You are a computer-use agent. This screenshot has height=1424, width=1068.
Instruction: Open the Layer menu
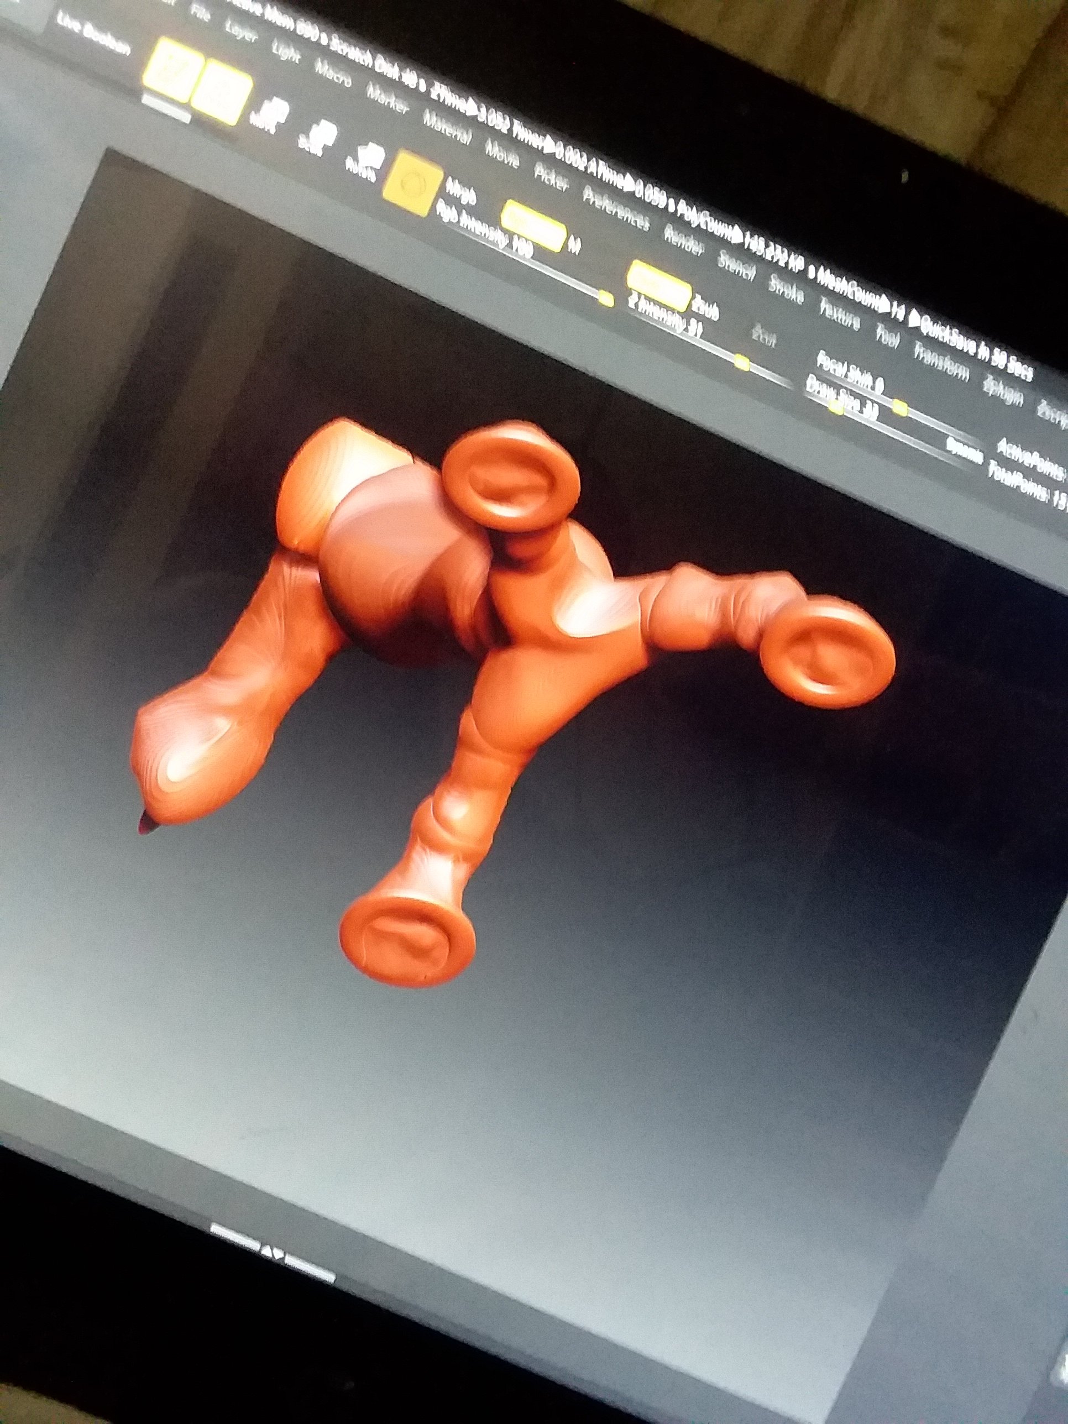tap(242, 30)
